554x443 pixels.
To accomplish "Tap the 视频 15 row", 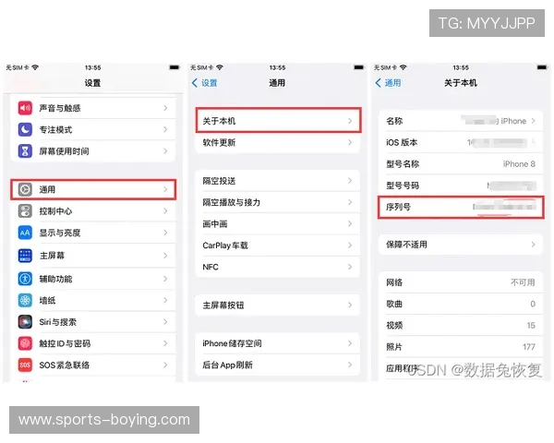I will 461,326.
